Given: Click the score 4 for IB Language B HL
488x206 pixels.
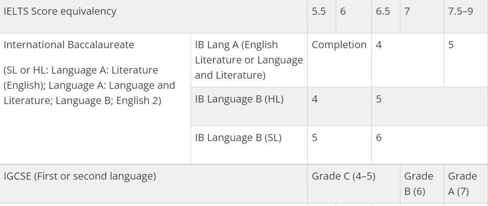Looking at the screenshot, I should [339, 106].
